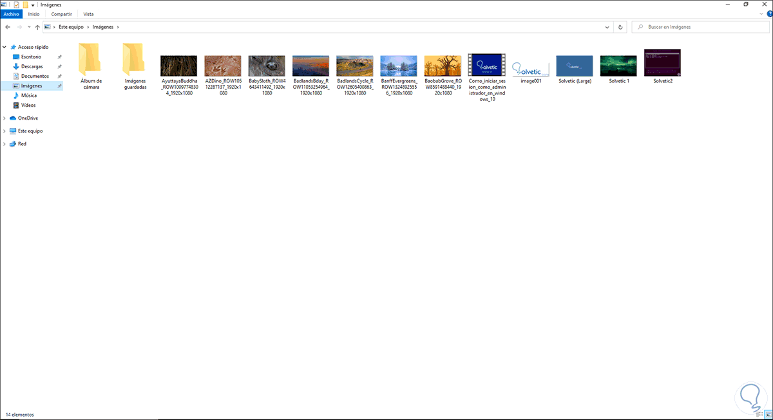This screenshot has height=420, width=773.
Task: Switch to details view in the status bar
Action: [x=761, y=414]
